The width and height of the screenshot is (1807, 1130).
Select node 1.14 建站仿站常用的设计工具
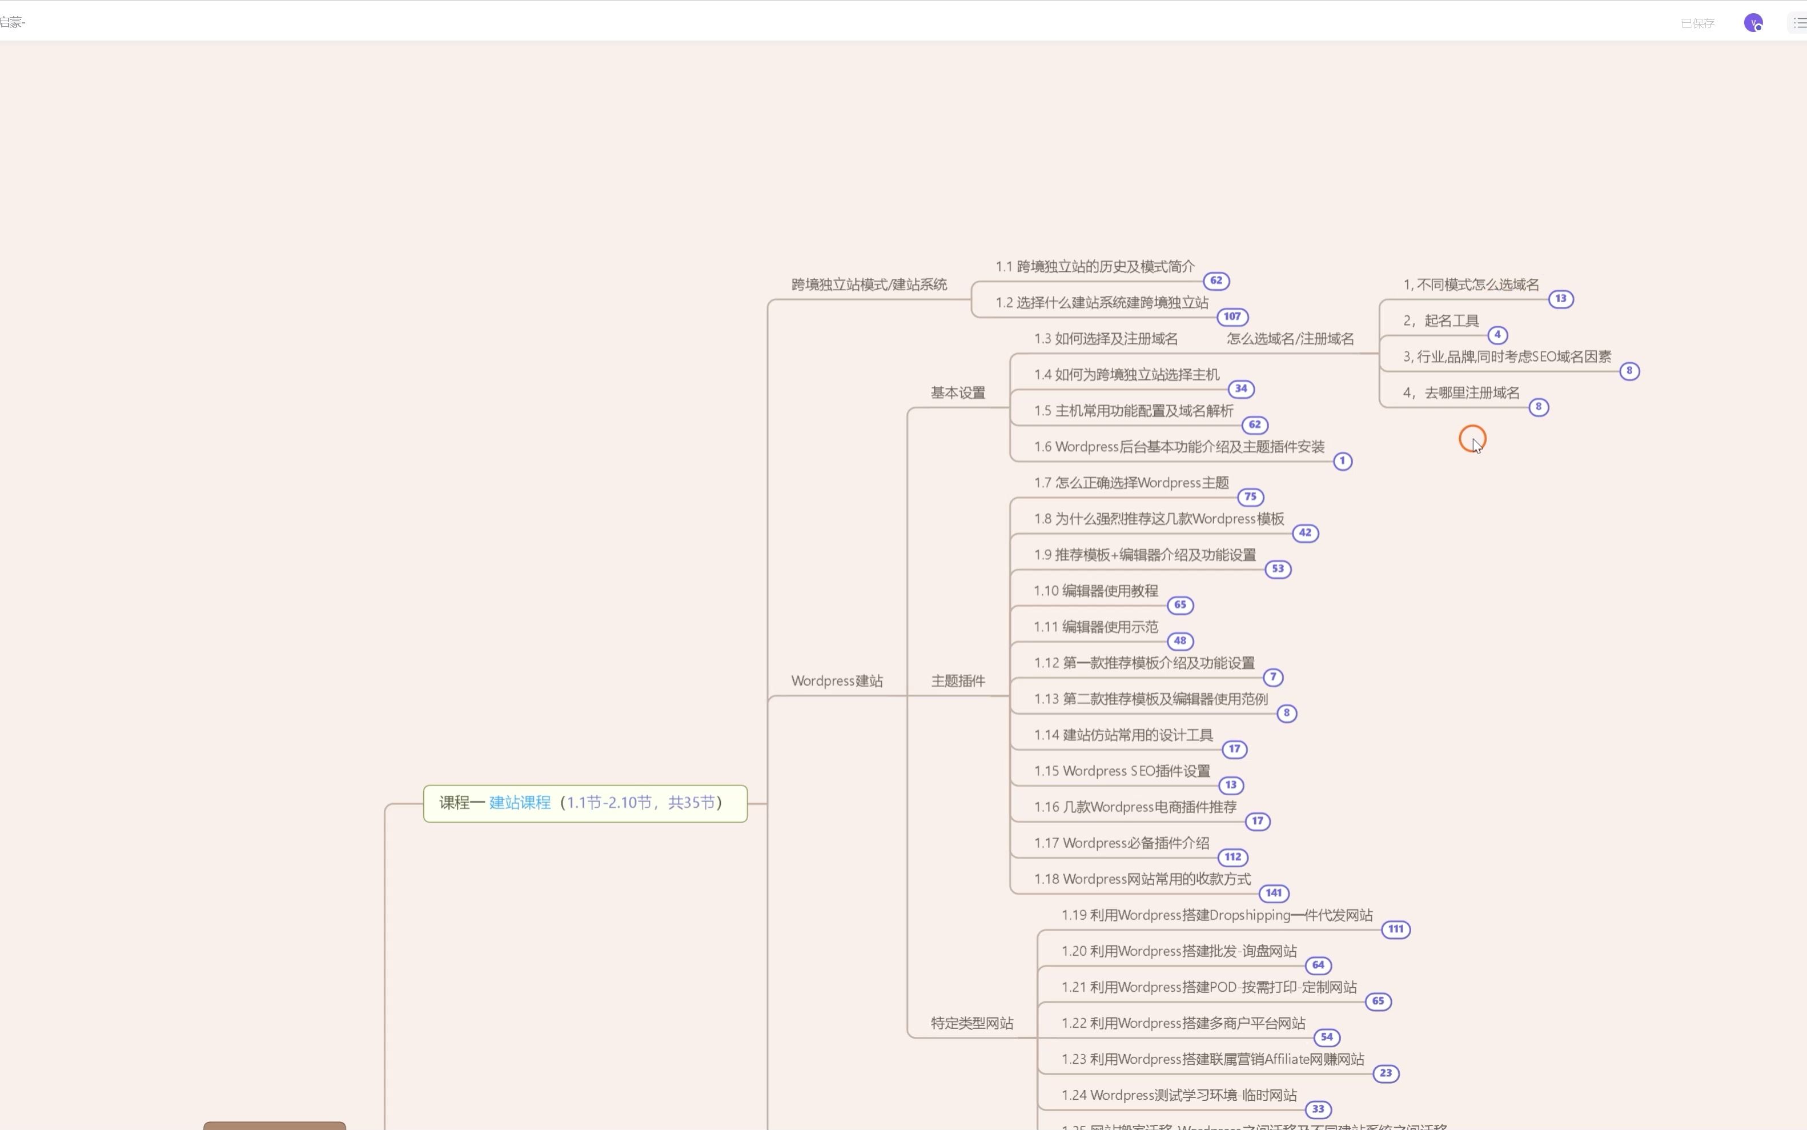tap(1123, 735)
